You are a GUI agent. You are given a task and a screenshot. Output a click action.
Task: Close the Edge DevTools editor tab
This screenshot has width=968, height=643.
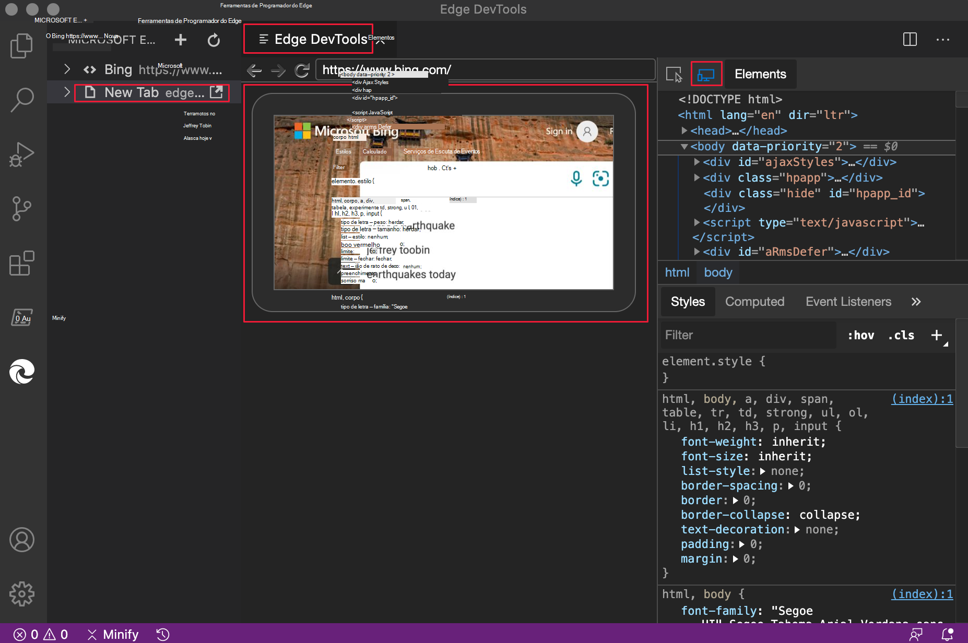pos(380,40)
